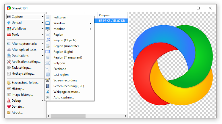The image size is (222, 124).
Task: Click the Fullscreen capture icon
Action: pyautogui.click(x=48, y=18)
